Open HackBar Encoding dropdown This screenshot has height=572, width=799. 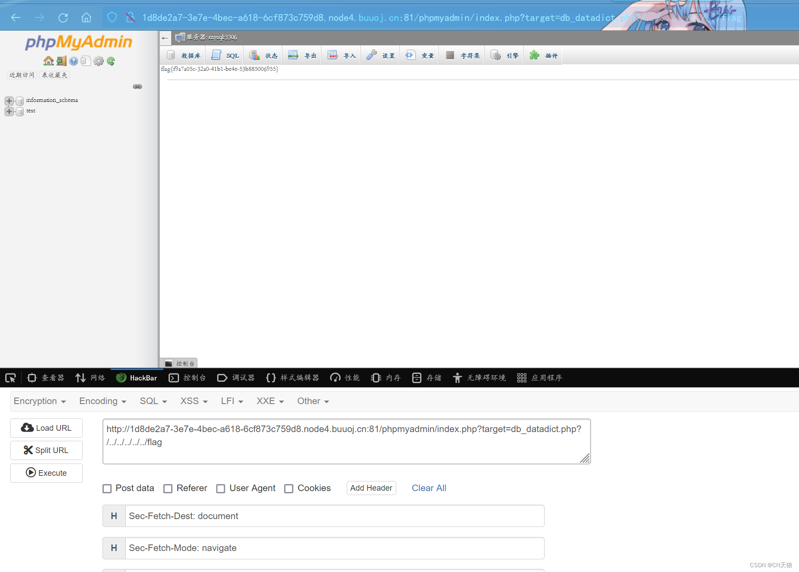(103, 401)
